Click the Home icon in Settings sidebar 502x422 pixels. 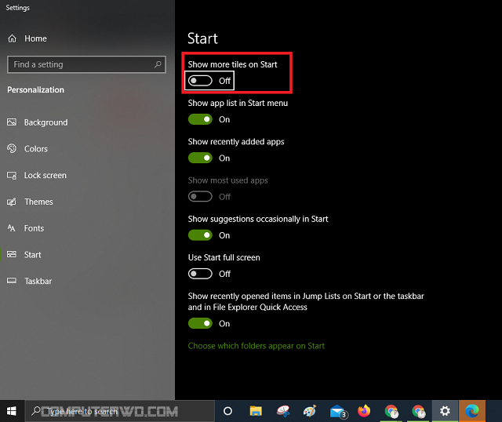[13, 38]
